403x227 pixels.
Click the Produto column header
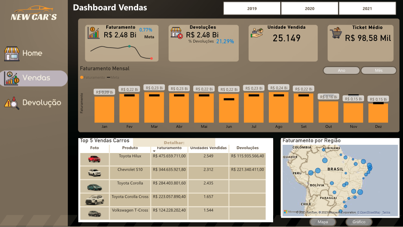click(130, 148)
